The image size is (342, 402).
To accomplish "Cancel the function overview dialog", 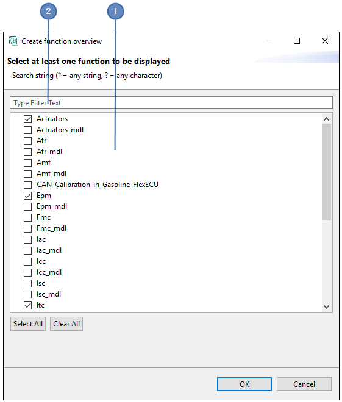I will [x=304, y=384].
